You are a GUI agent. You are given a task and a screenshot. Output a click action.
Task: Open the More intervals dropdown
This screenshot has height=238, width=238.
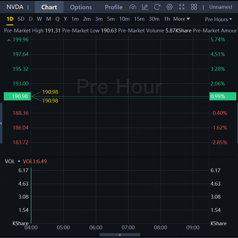click(181, 19)
